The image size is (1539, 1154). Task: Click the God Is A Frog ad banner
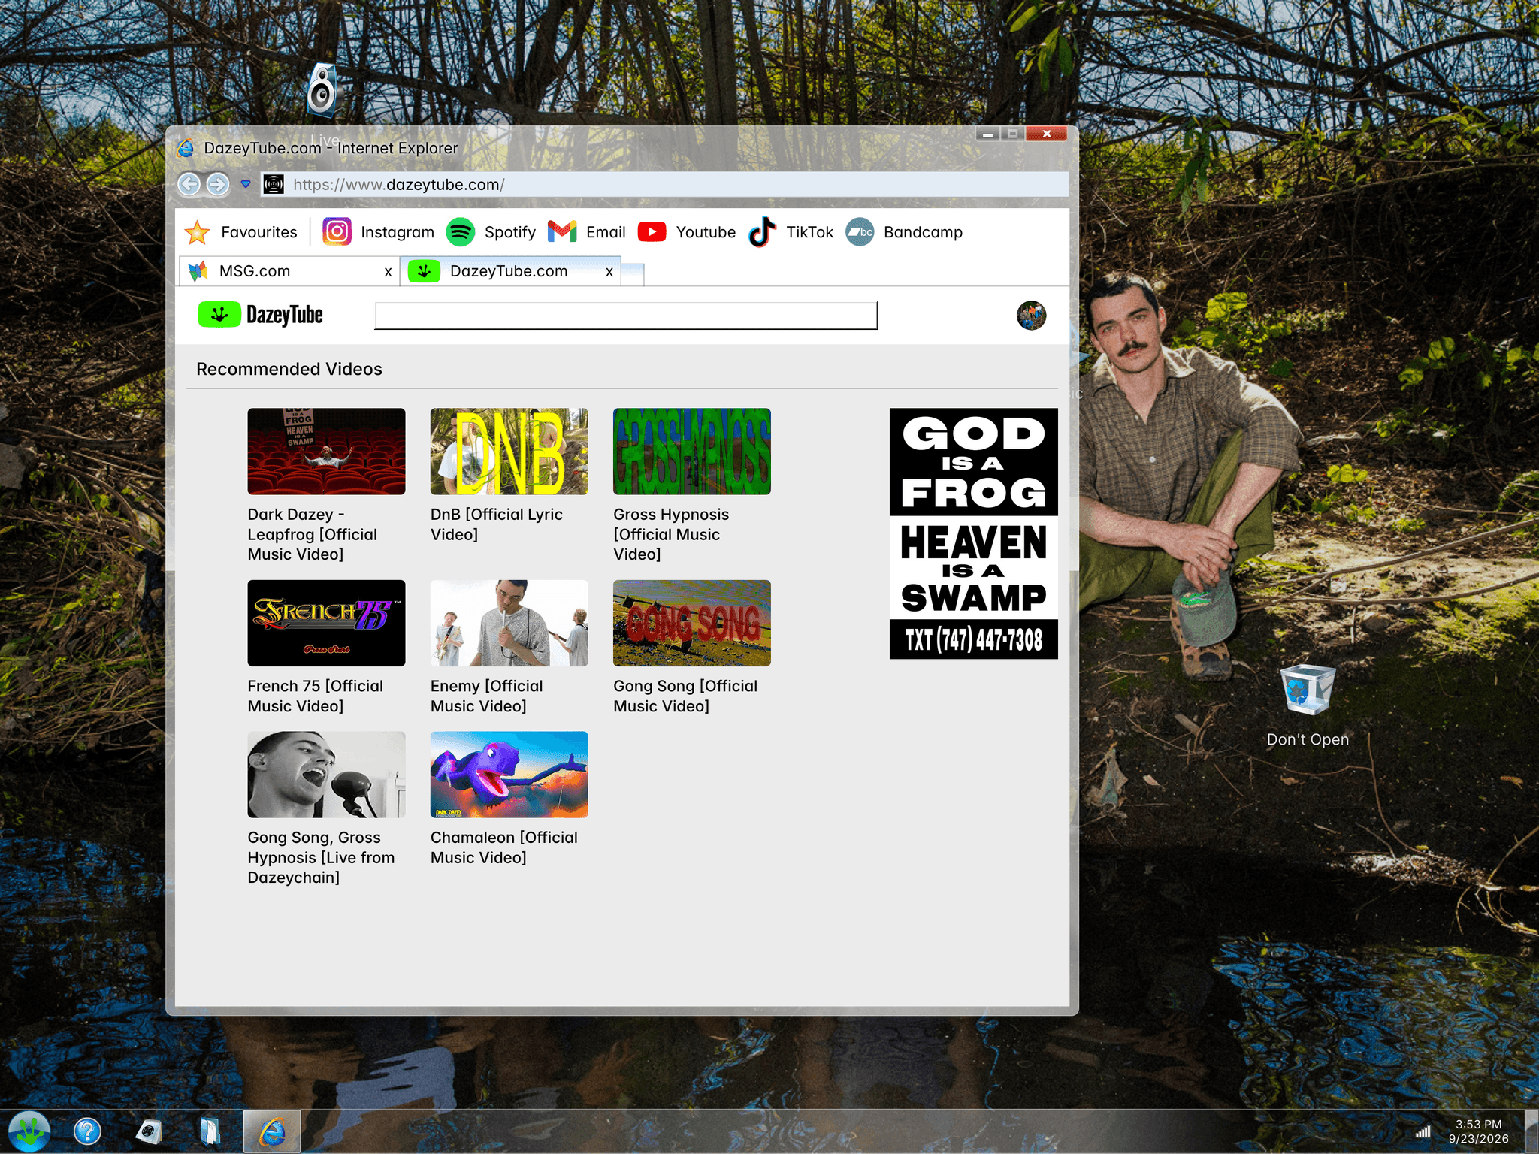click(974, 533)
